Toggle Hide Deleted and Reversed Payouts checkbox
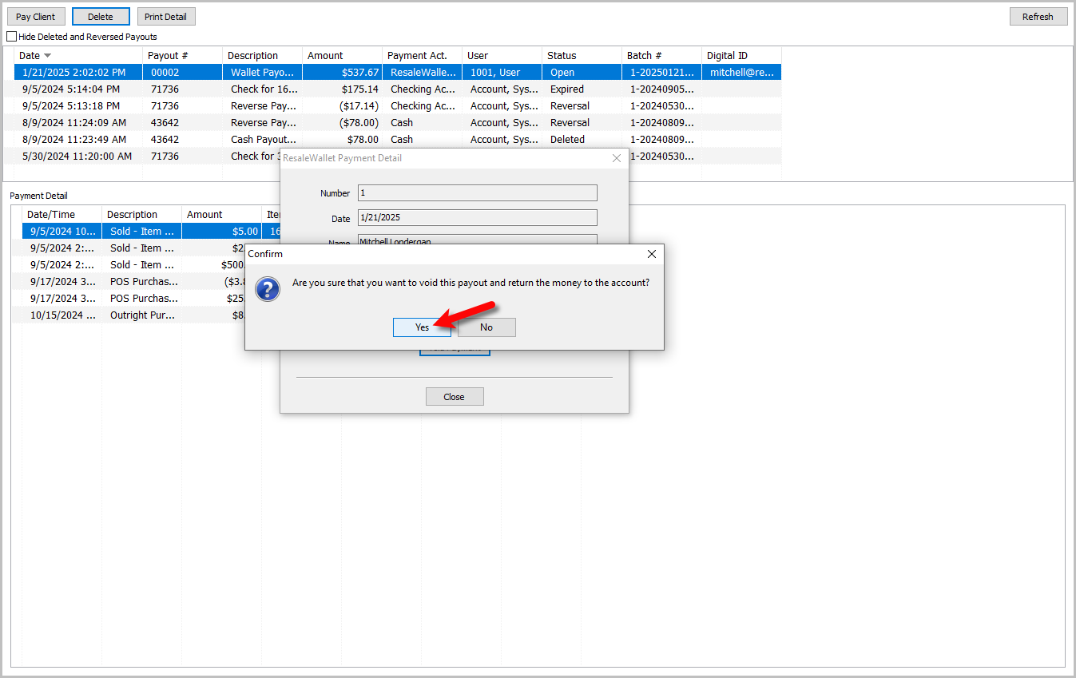Viewport: 1076px width, 678px height. click(11, 37)
